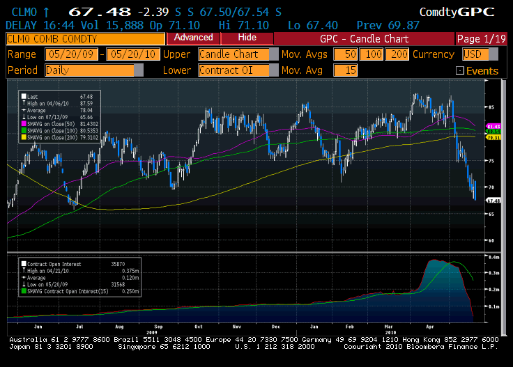513x367 pixels.
Task: Click the white Last legend icon
Action: (24, 96)
